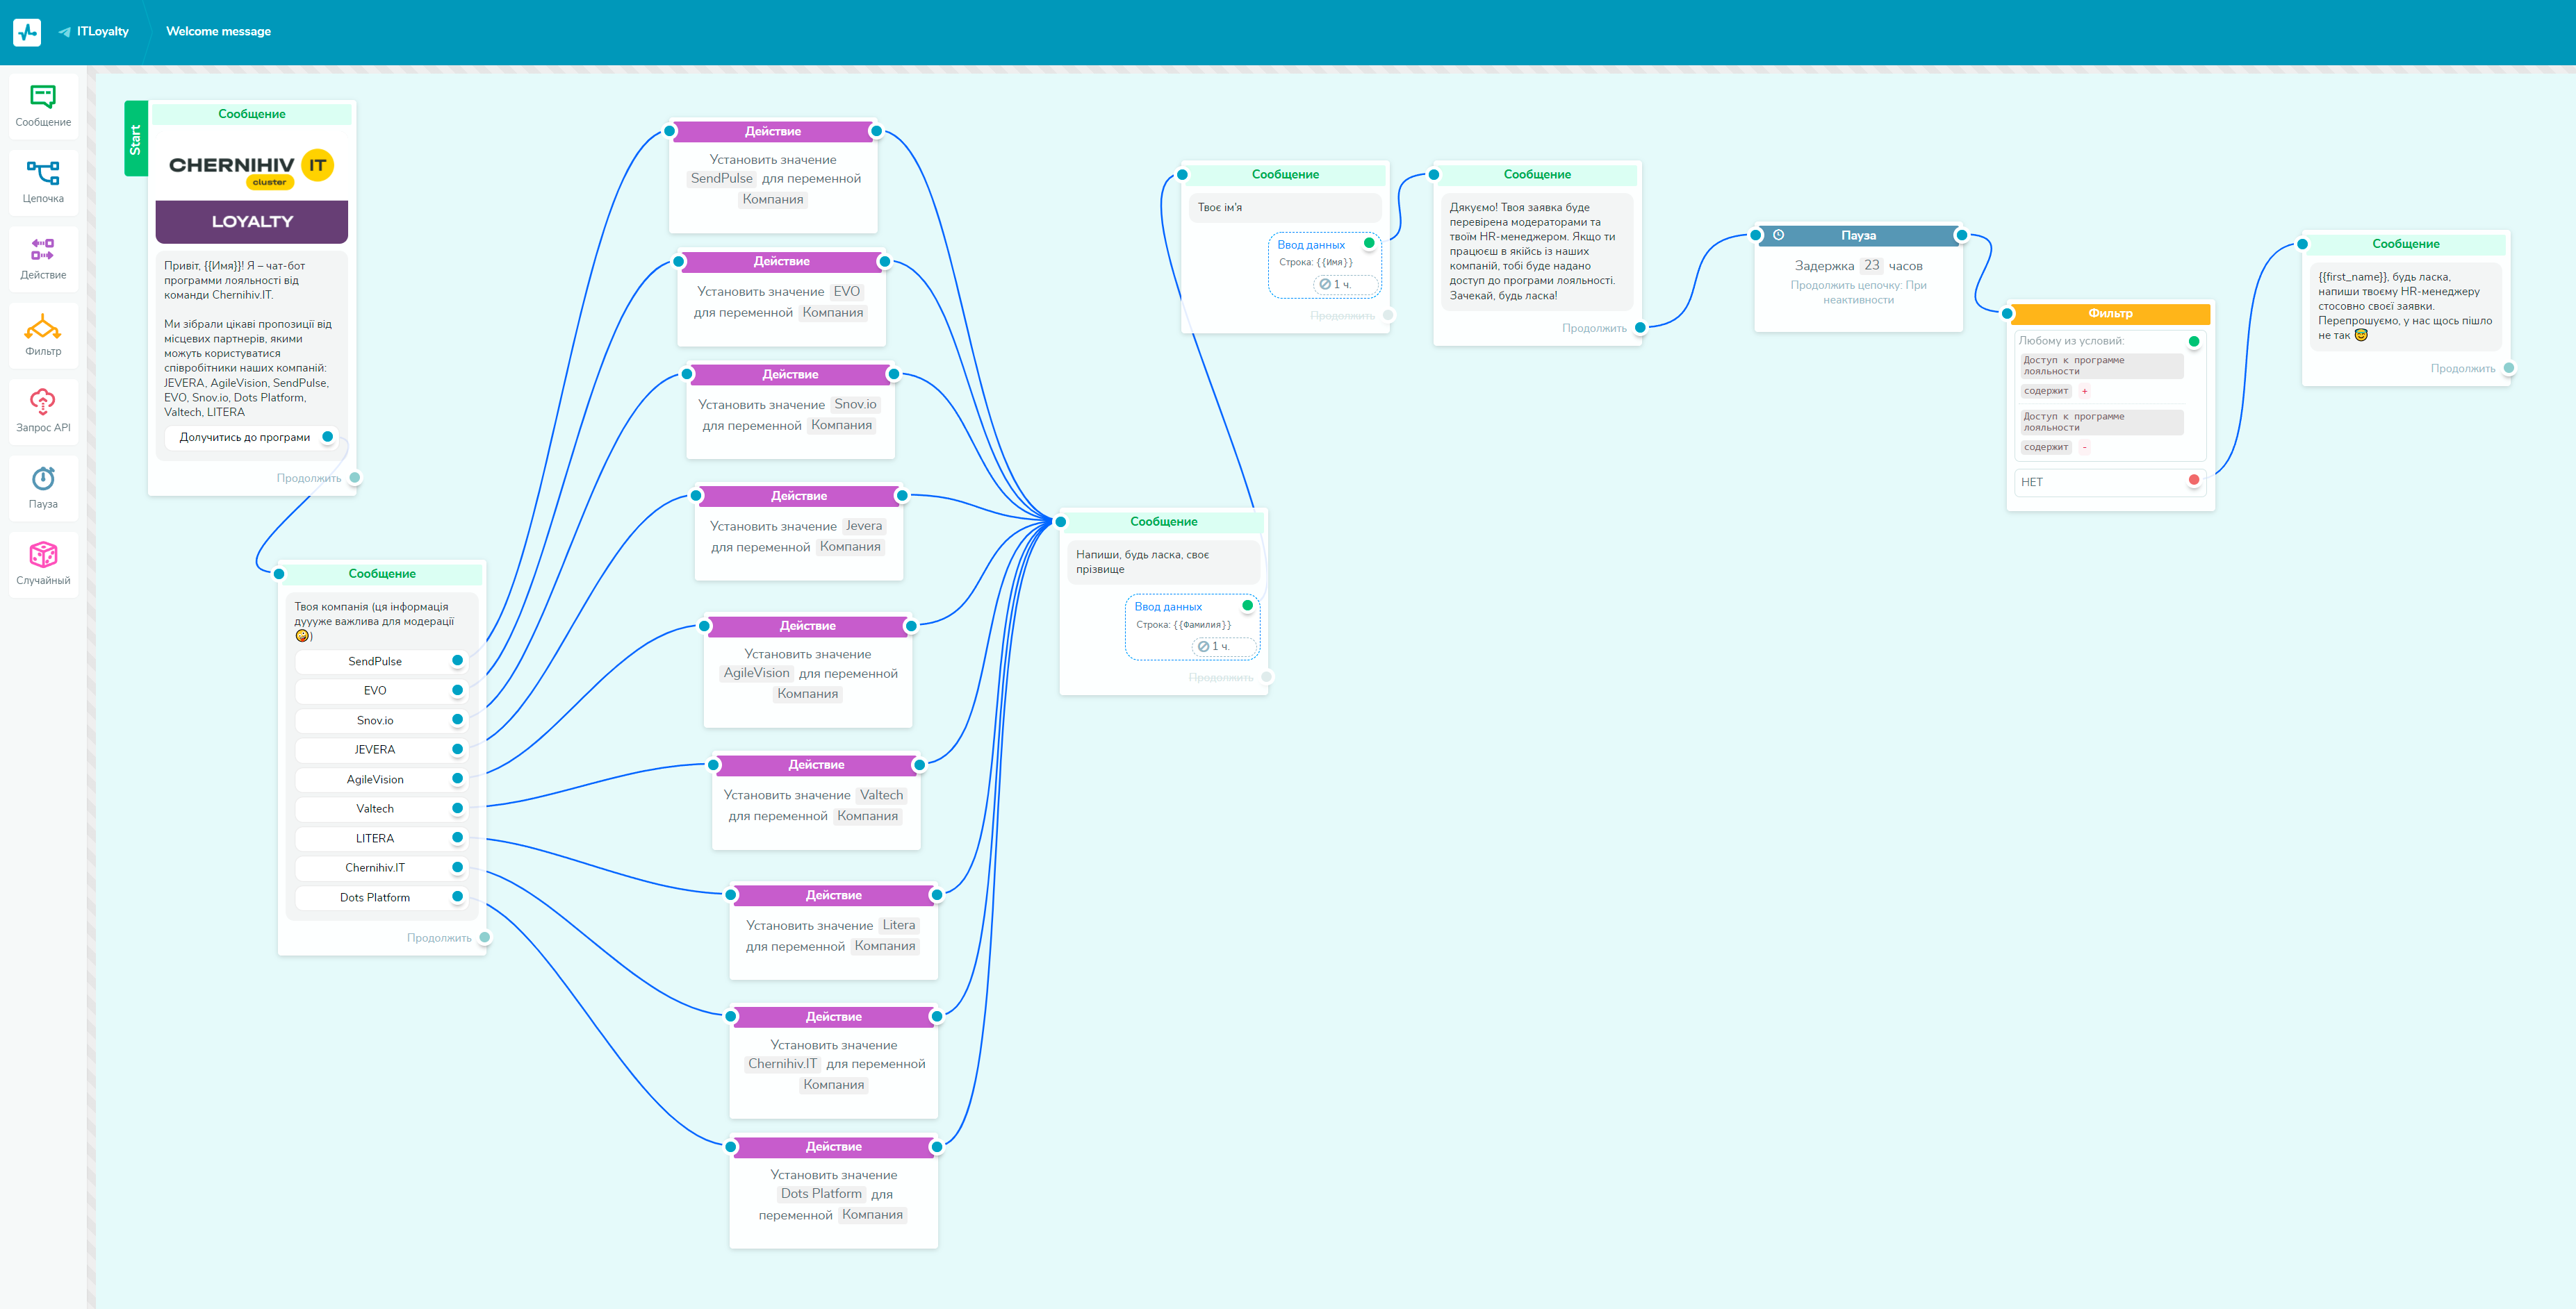Click input connector of Dots Platform action block
This screenshot has height=1309, width=2576.
731,1146
